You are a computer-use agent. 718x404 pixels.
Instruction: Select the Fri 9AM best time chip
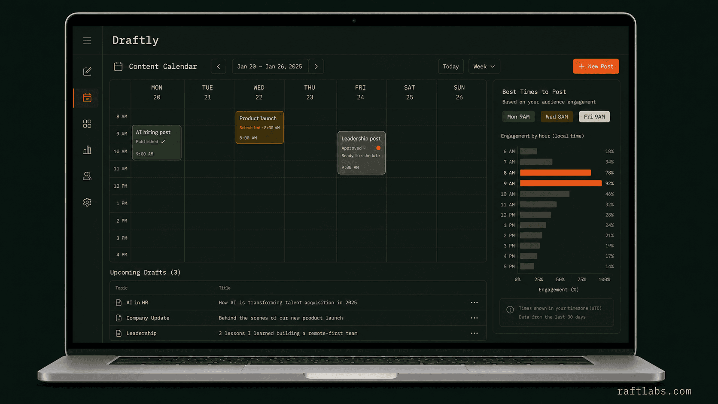coord(594,117)
